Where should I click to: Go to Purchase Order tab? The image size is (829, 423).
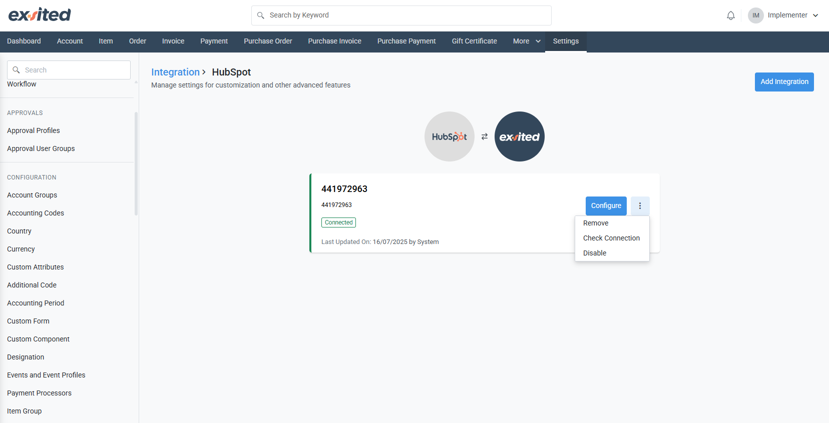268,41
